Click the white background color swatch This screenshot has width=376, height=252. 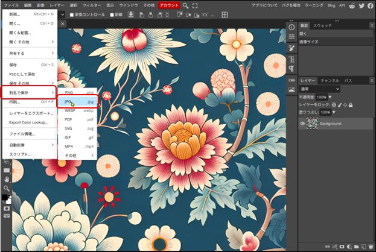coord(9,201)
